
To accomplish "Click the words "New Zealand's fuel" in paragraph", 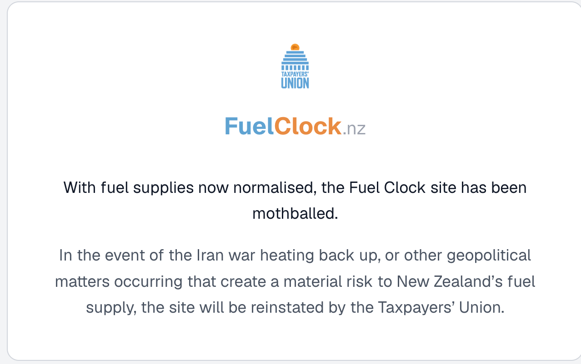I will (x=466, y=282).
